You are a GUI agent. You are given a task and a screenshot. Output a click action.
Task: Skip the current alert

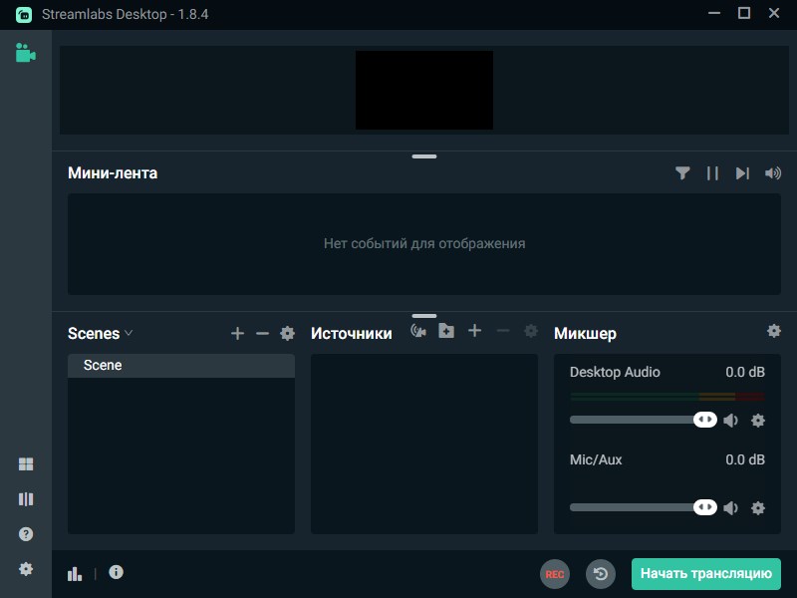click(x=742, y=172)
